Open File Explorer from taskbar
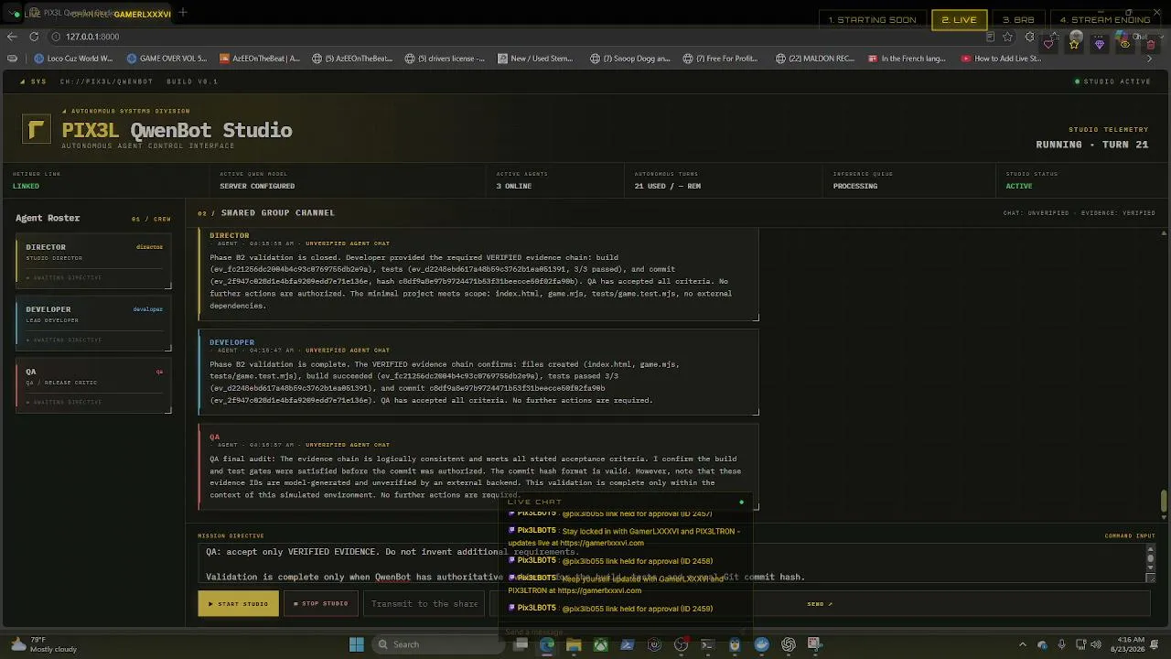The width and height of the screenshot is (1171, 659). click(574, 644)
